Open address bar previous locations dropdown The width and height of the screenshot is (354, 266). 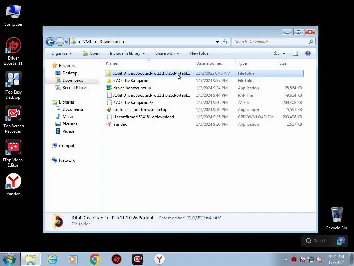pyautogui.click(x=217, y=42)
